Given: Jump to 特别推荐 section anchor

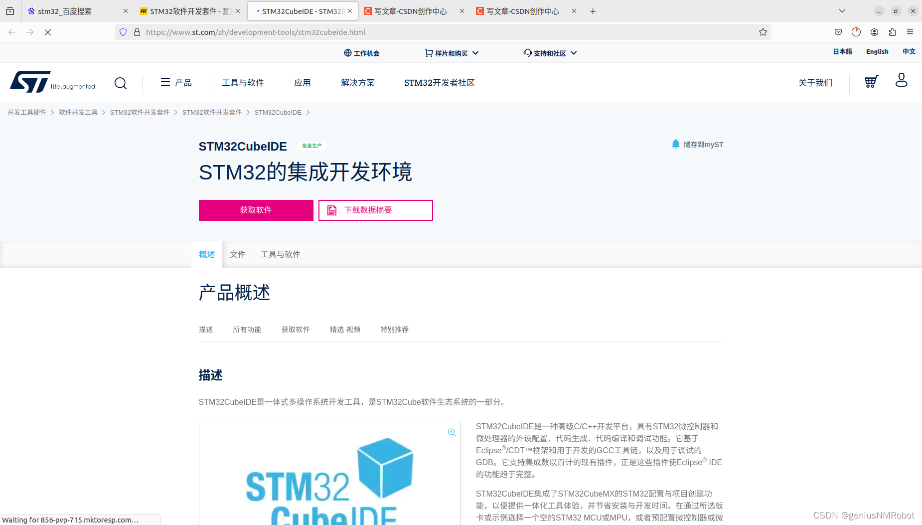Looking at the screenshot, I should (x=395, y=330).
